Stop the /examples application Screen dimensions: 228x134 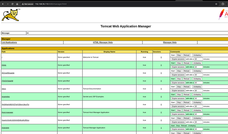(179, 95)
